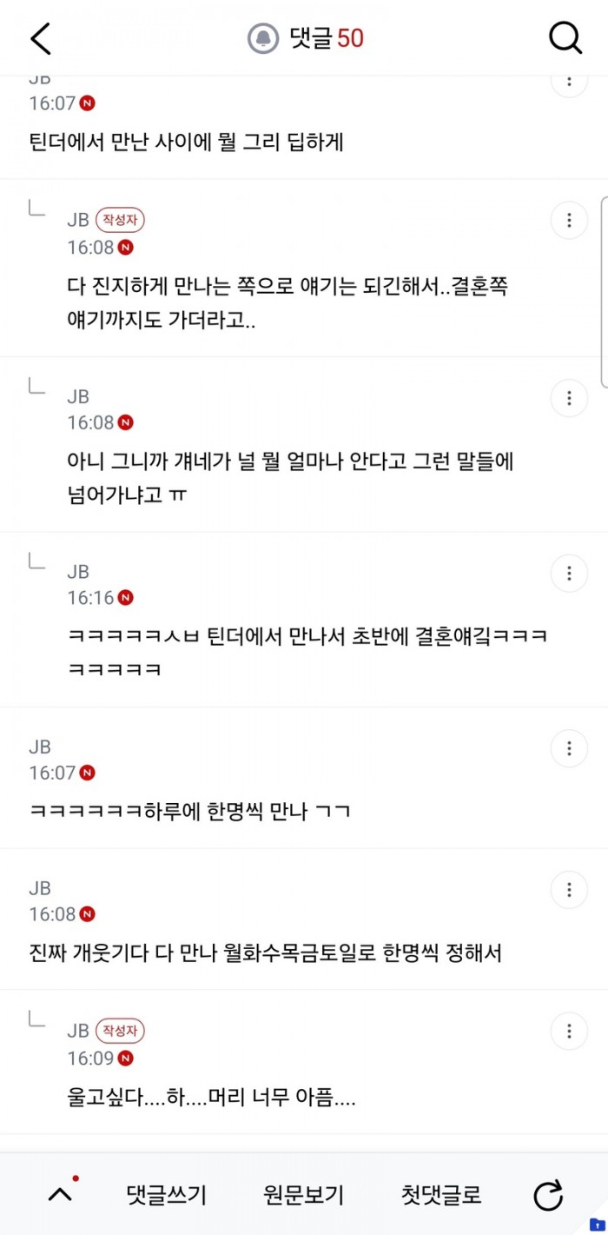Tap 댓글쓰기 to write a comment
Screen dimensions: 608x1235
(x=166, y=1195)
